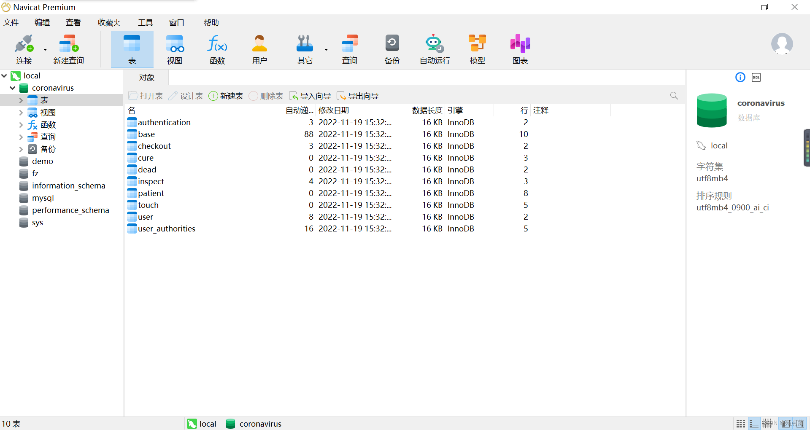This screenshot has height=430, width=810.
Task: Click the 备份 (Backup) toolbar icon
Action: [x=392, y=49]
